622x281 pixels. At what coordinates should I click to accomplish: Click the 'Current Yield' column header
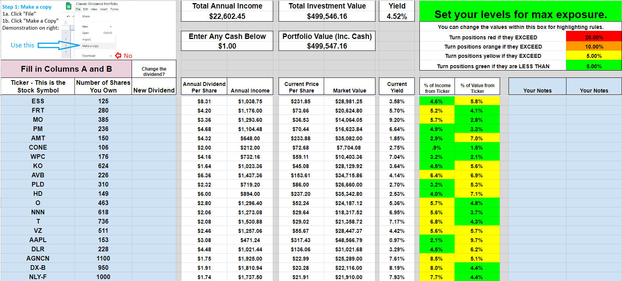point(397,87)
